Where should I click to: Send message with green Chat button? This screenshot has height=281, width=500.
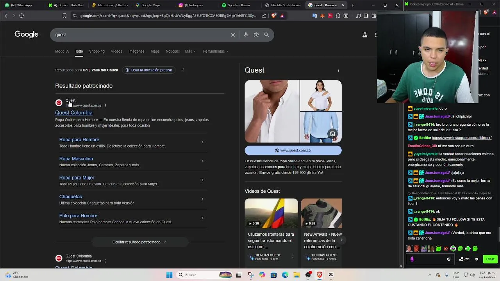(490, 259)
